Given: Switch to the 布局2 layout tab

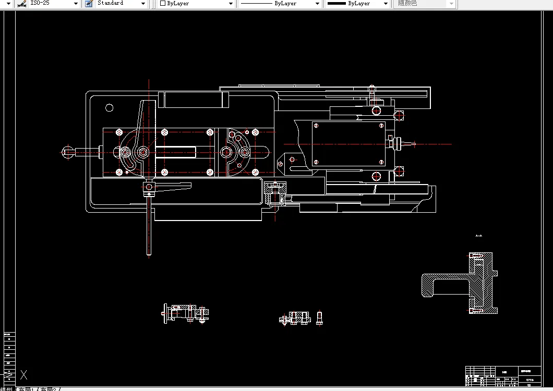Looking at the screenshot, I should [49, 389].
